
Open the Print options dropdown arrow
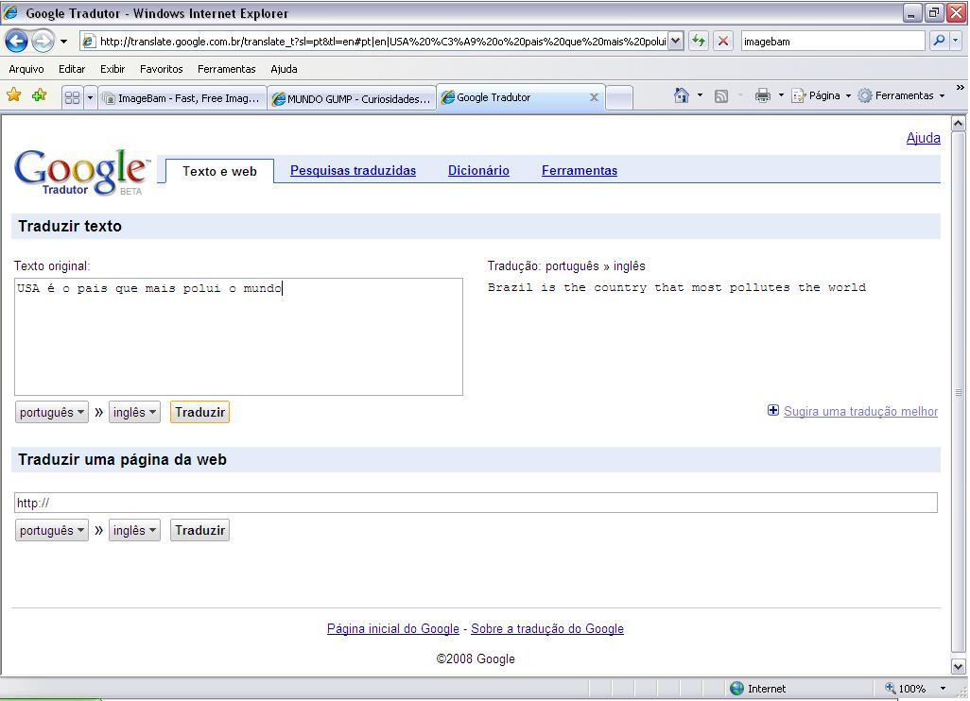click(x=781, y=95)
